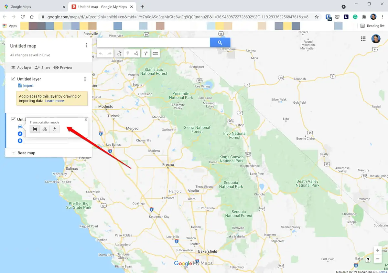
Task: Click the blue car icon in directions layer
Action: tap(20, 127)
